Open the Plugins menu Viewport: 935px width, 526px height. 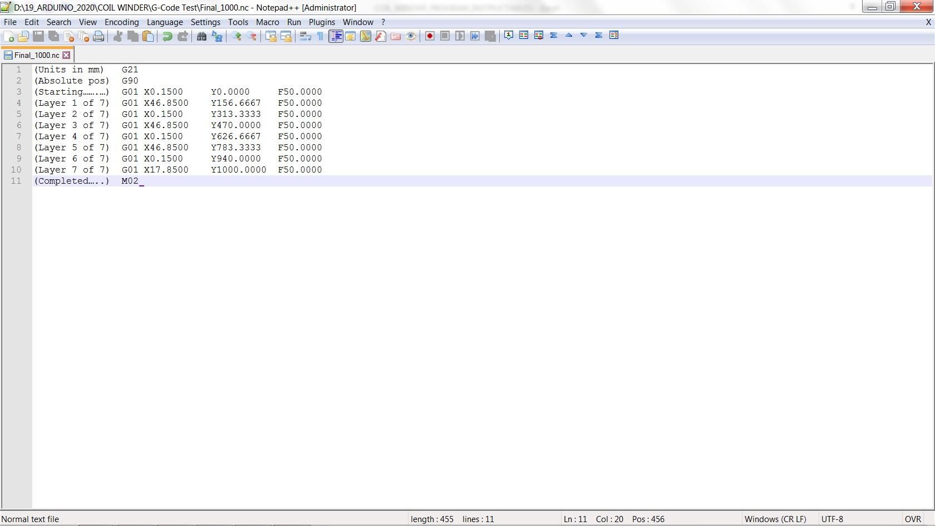(x=322, y=22)
